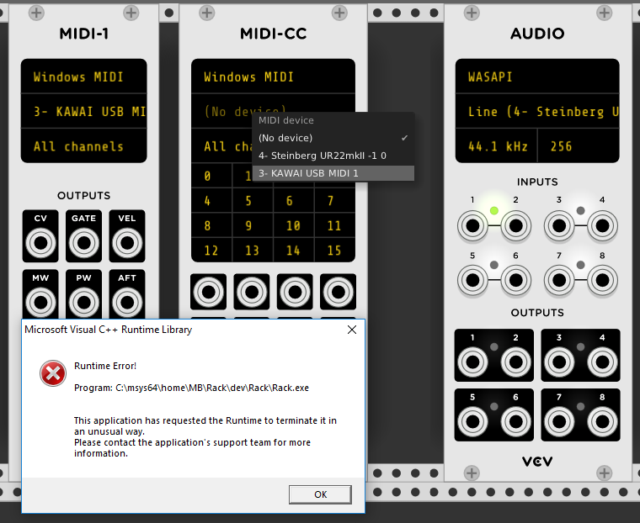
Task: Open the AUDIO WASAPI driver selector
Action: (x=537, y=77)
